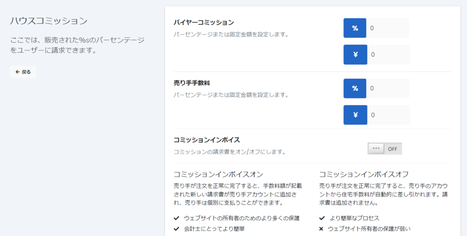Focus the 売り手手数料 percentage input field
This screenshot has width=467, height=236.
click(388, 88)
